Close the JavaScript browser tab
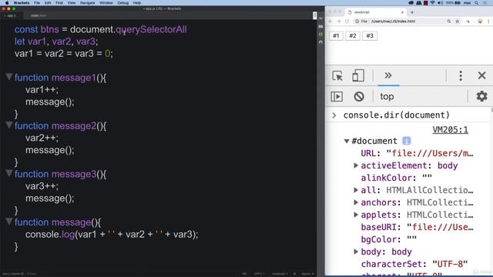Viewport: 493px width, 277px height. 402,12
